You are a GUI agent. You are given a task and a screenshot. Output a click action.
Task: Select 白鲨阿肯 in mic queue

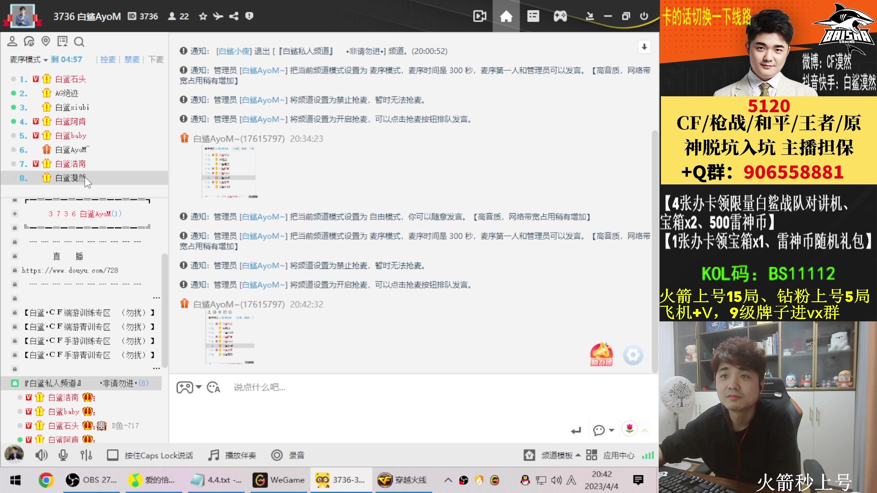pyautogui.click(x=70, y=121)
